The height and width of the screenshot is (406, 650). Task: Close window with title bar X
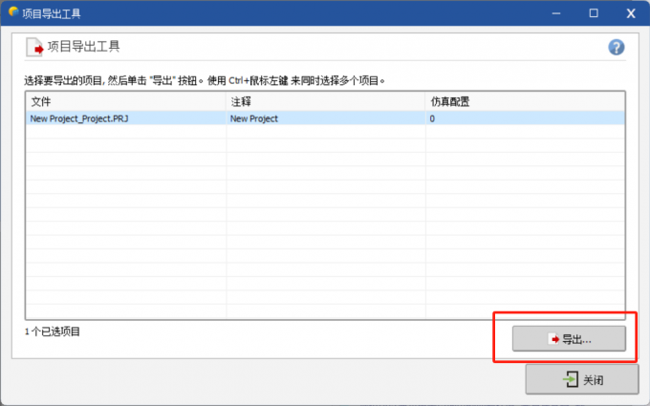click(631, 13)
